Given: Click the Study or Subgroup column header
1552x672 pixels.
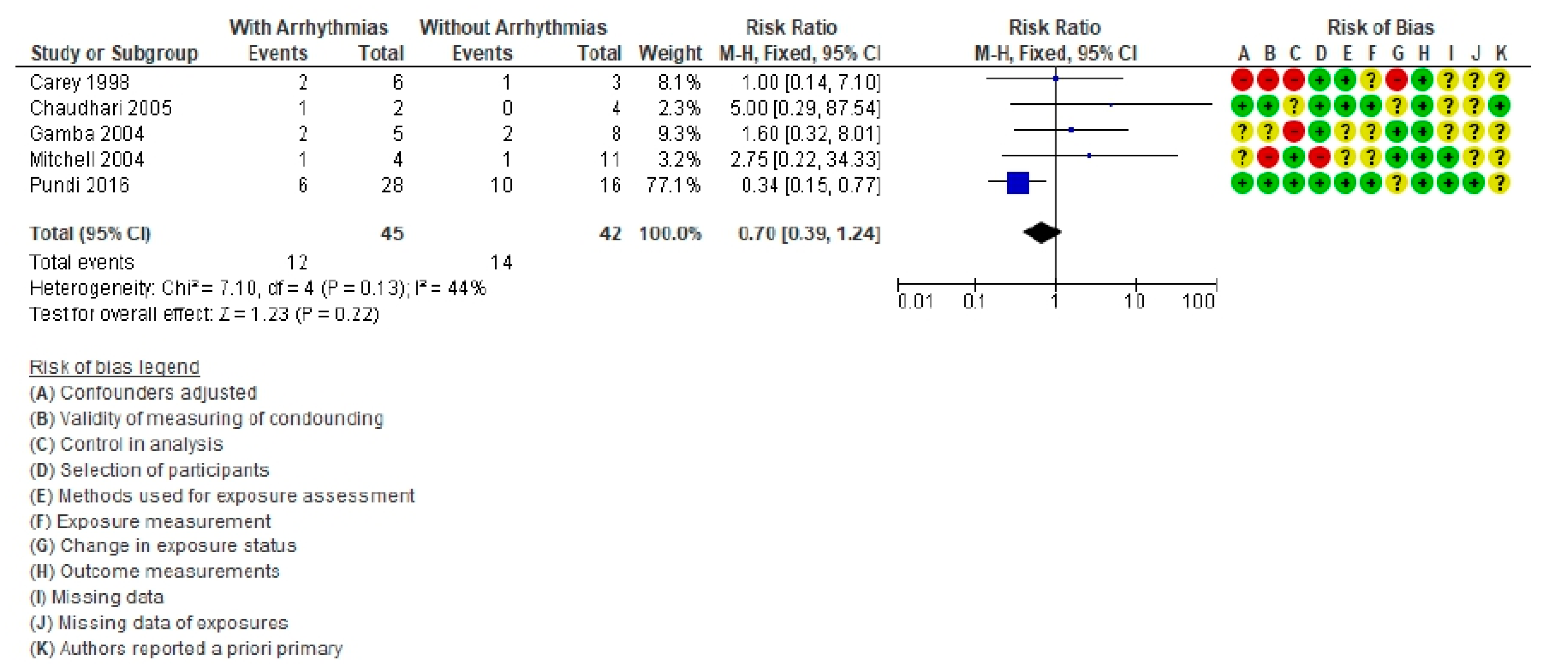Looking at the screenshot, I should pos(114,53).
